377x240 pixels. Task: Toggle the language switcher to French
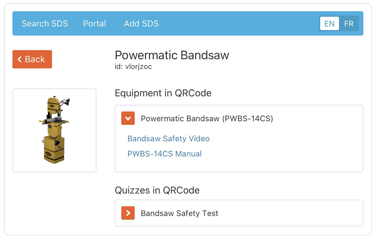[349, 23]
